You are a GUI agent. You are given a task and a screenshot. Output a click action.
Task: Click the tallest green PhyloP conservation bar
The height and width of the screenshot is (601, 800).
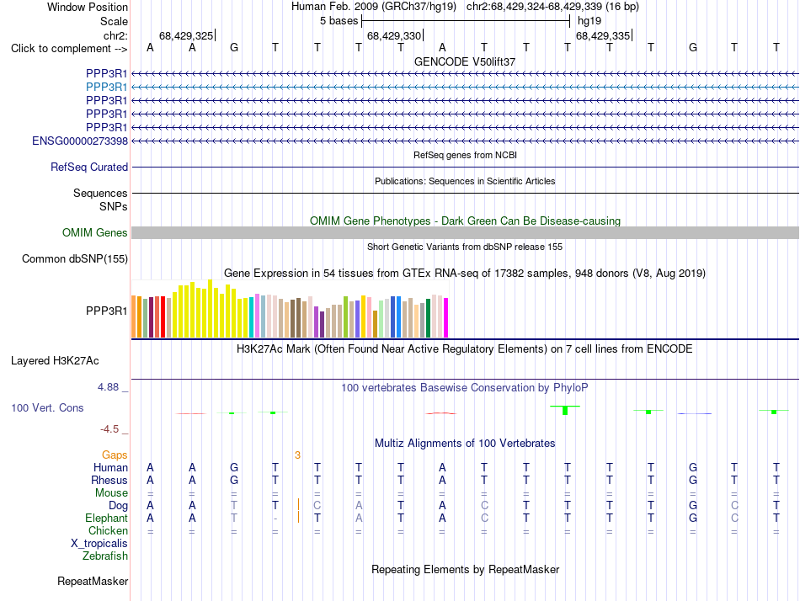[565, 410]
